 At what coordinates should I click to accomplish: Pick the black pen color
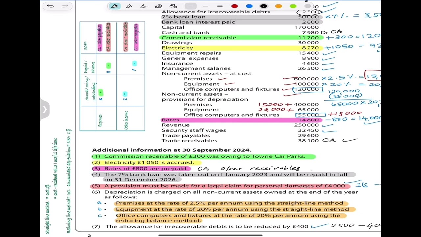click(263, 6)
